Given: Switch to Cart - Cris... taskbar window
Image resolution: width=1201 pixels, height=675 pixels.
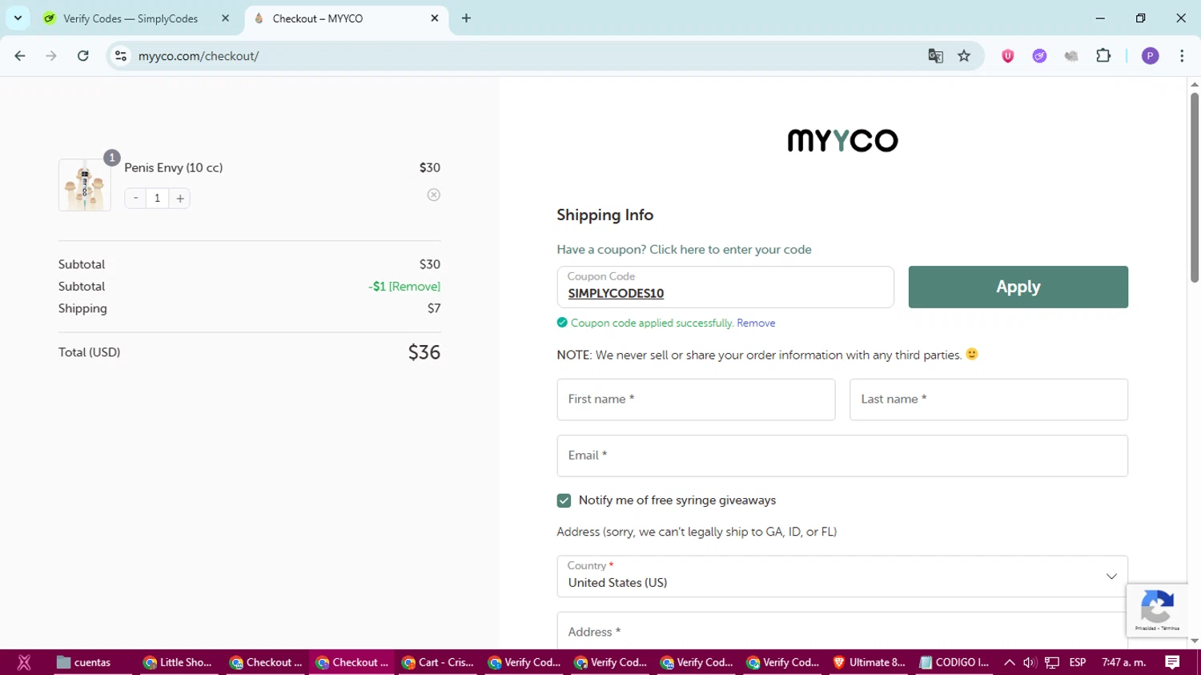Looking at the screenshot, I should point(438,662).
